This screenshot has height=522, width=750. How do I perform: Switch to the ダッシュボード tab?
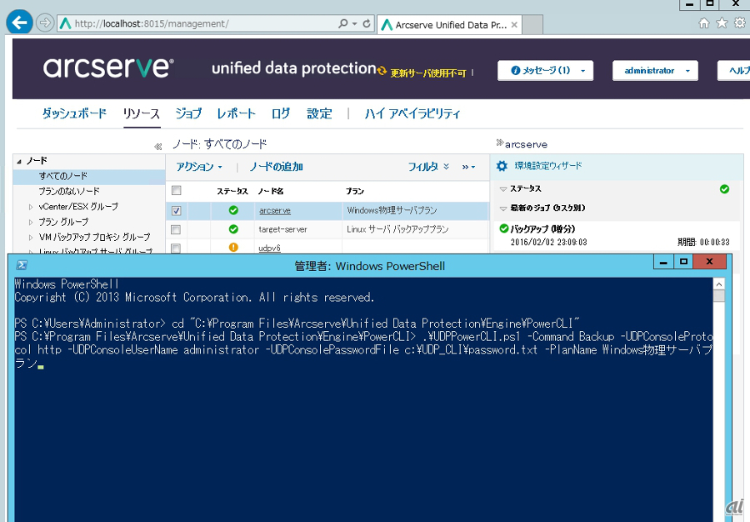pyautogui.click(x=74, y=113)
